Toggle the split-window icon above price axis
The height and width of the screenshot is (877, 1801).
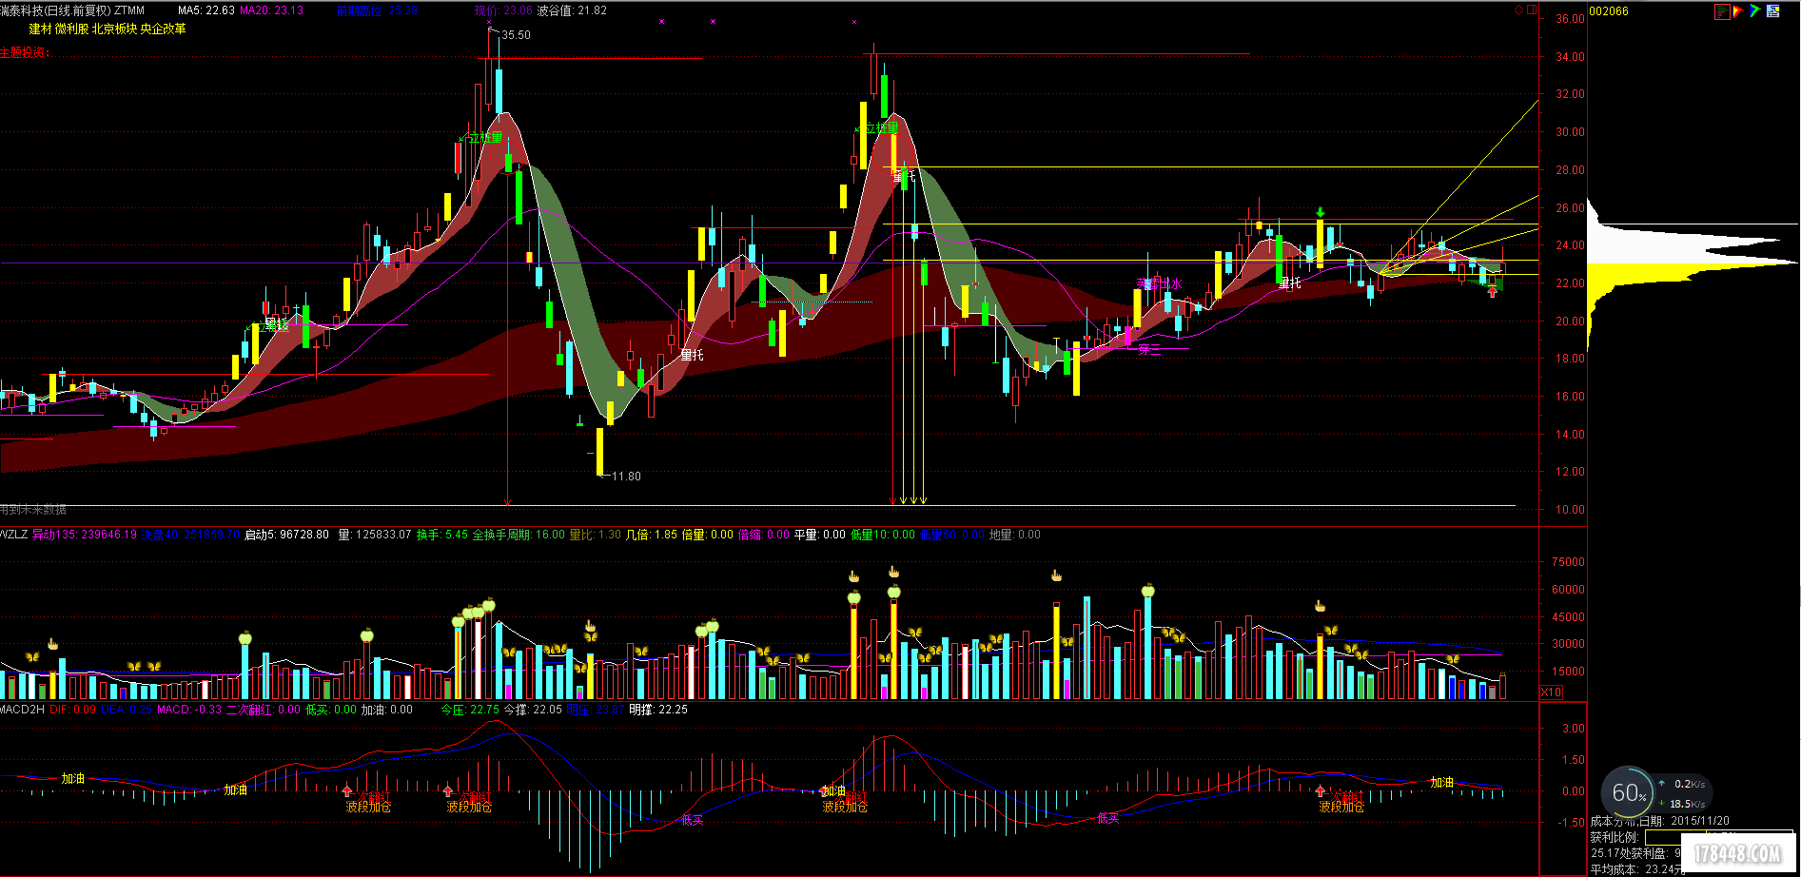pos(1532,10)
